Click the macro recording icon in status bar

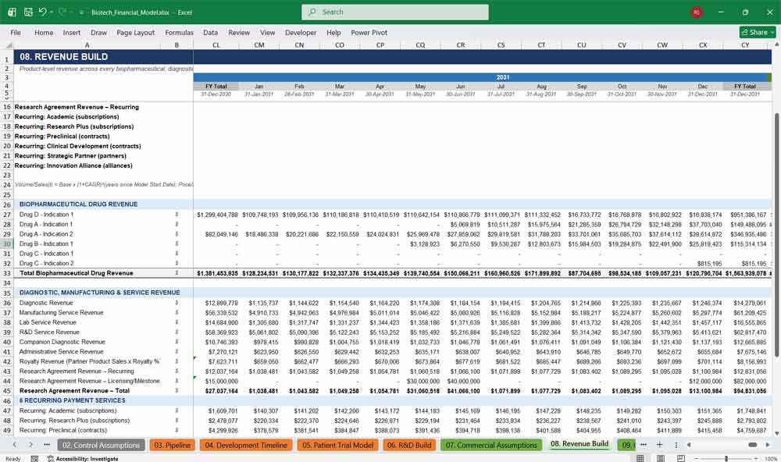[x=34, y=459]
